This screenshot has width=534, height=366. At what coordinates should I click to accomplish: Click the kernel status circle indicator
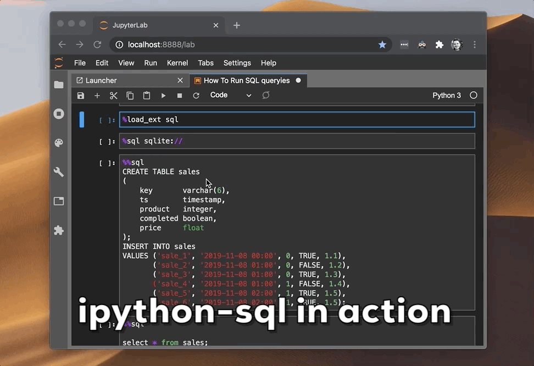(x=474, y=95)
